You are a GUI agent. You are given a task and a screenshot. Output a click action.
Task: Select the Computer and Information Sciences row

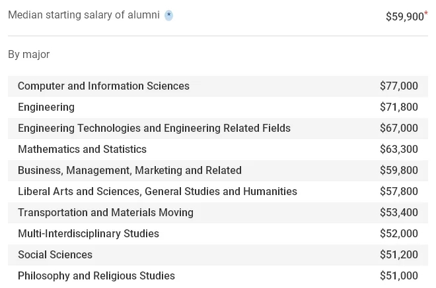[x=218, y=86]
